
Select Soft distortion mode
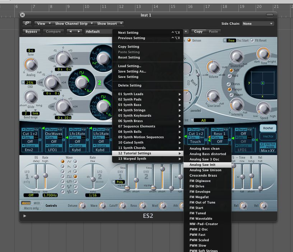pyautogui.click(x=231, y=70)
